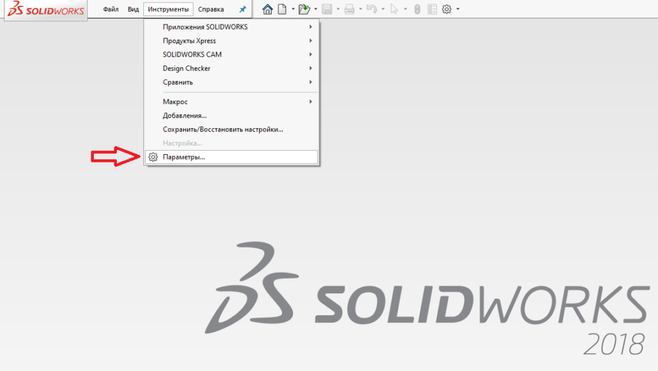Select Продукты Xpress menu entry
Viewport: 658px width, 371px height.
[x=231, y=40]
